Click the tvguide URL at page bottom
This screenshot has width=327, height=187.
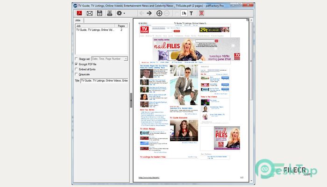tap(149, 178)
